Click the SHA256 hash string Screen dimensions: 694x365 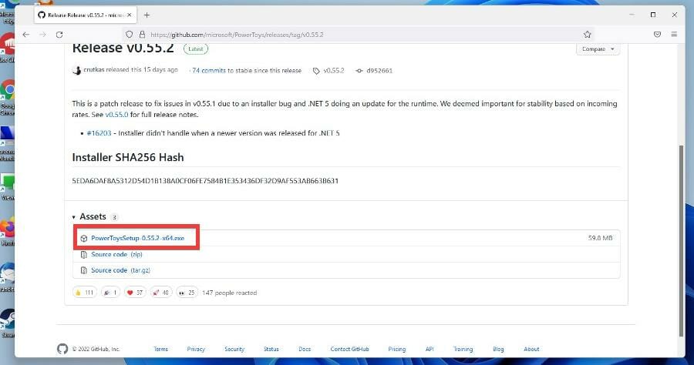(x=205, y=181)
